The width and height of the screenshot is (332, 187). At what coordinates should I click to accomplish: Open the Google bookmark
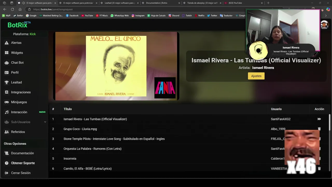click(31, 16)
